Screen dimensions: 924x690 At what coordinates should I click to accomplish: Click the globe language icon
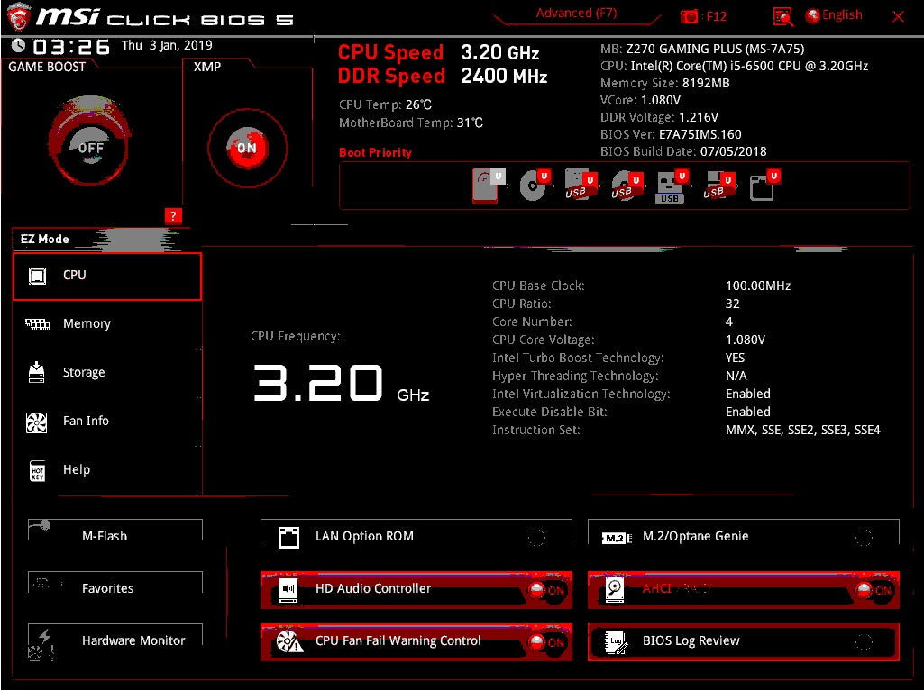pos(812,16)
